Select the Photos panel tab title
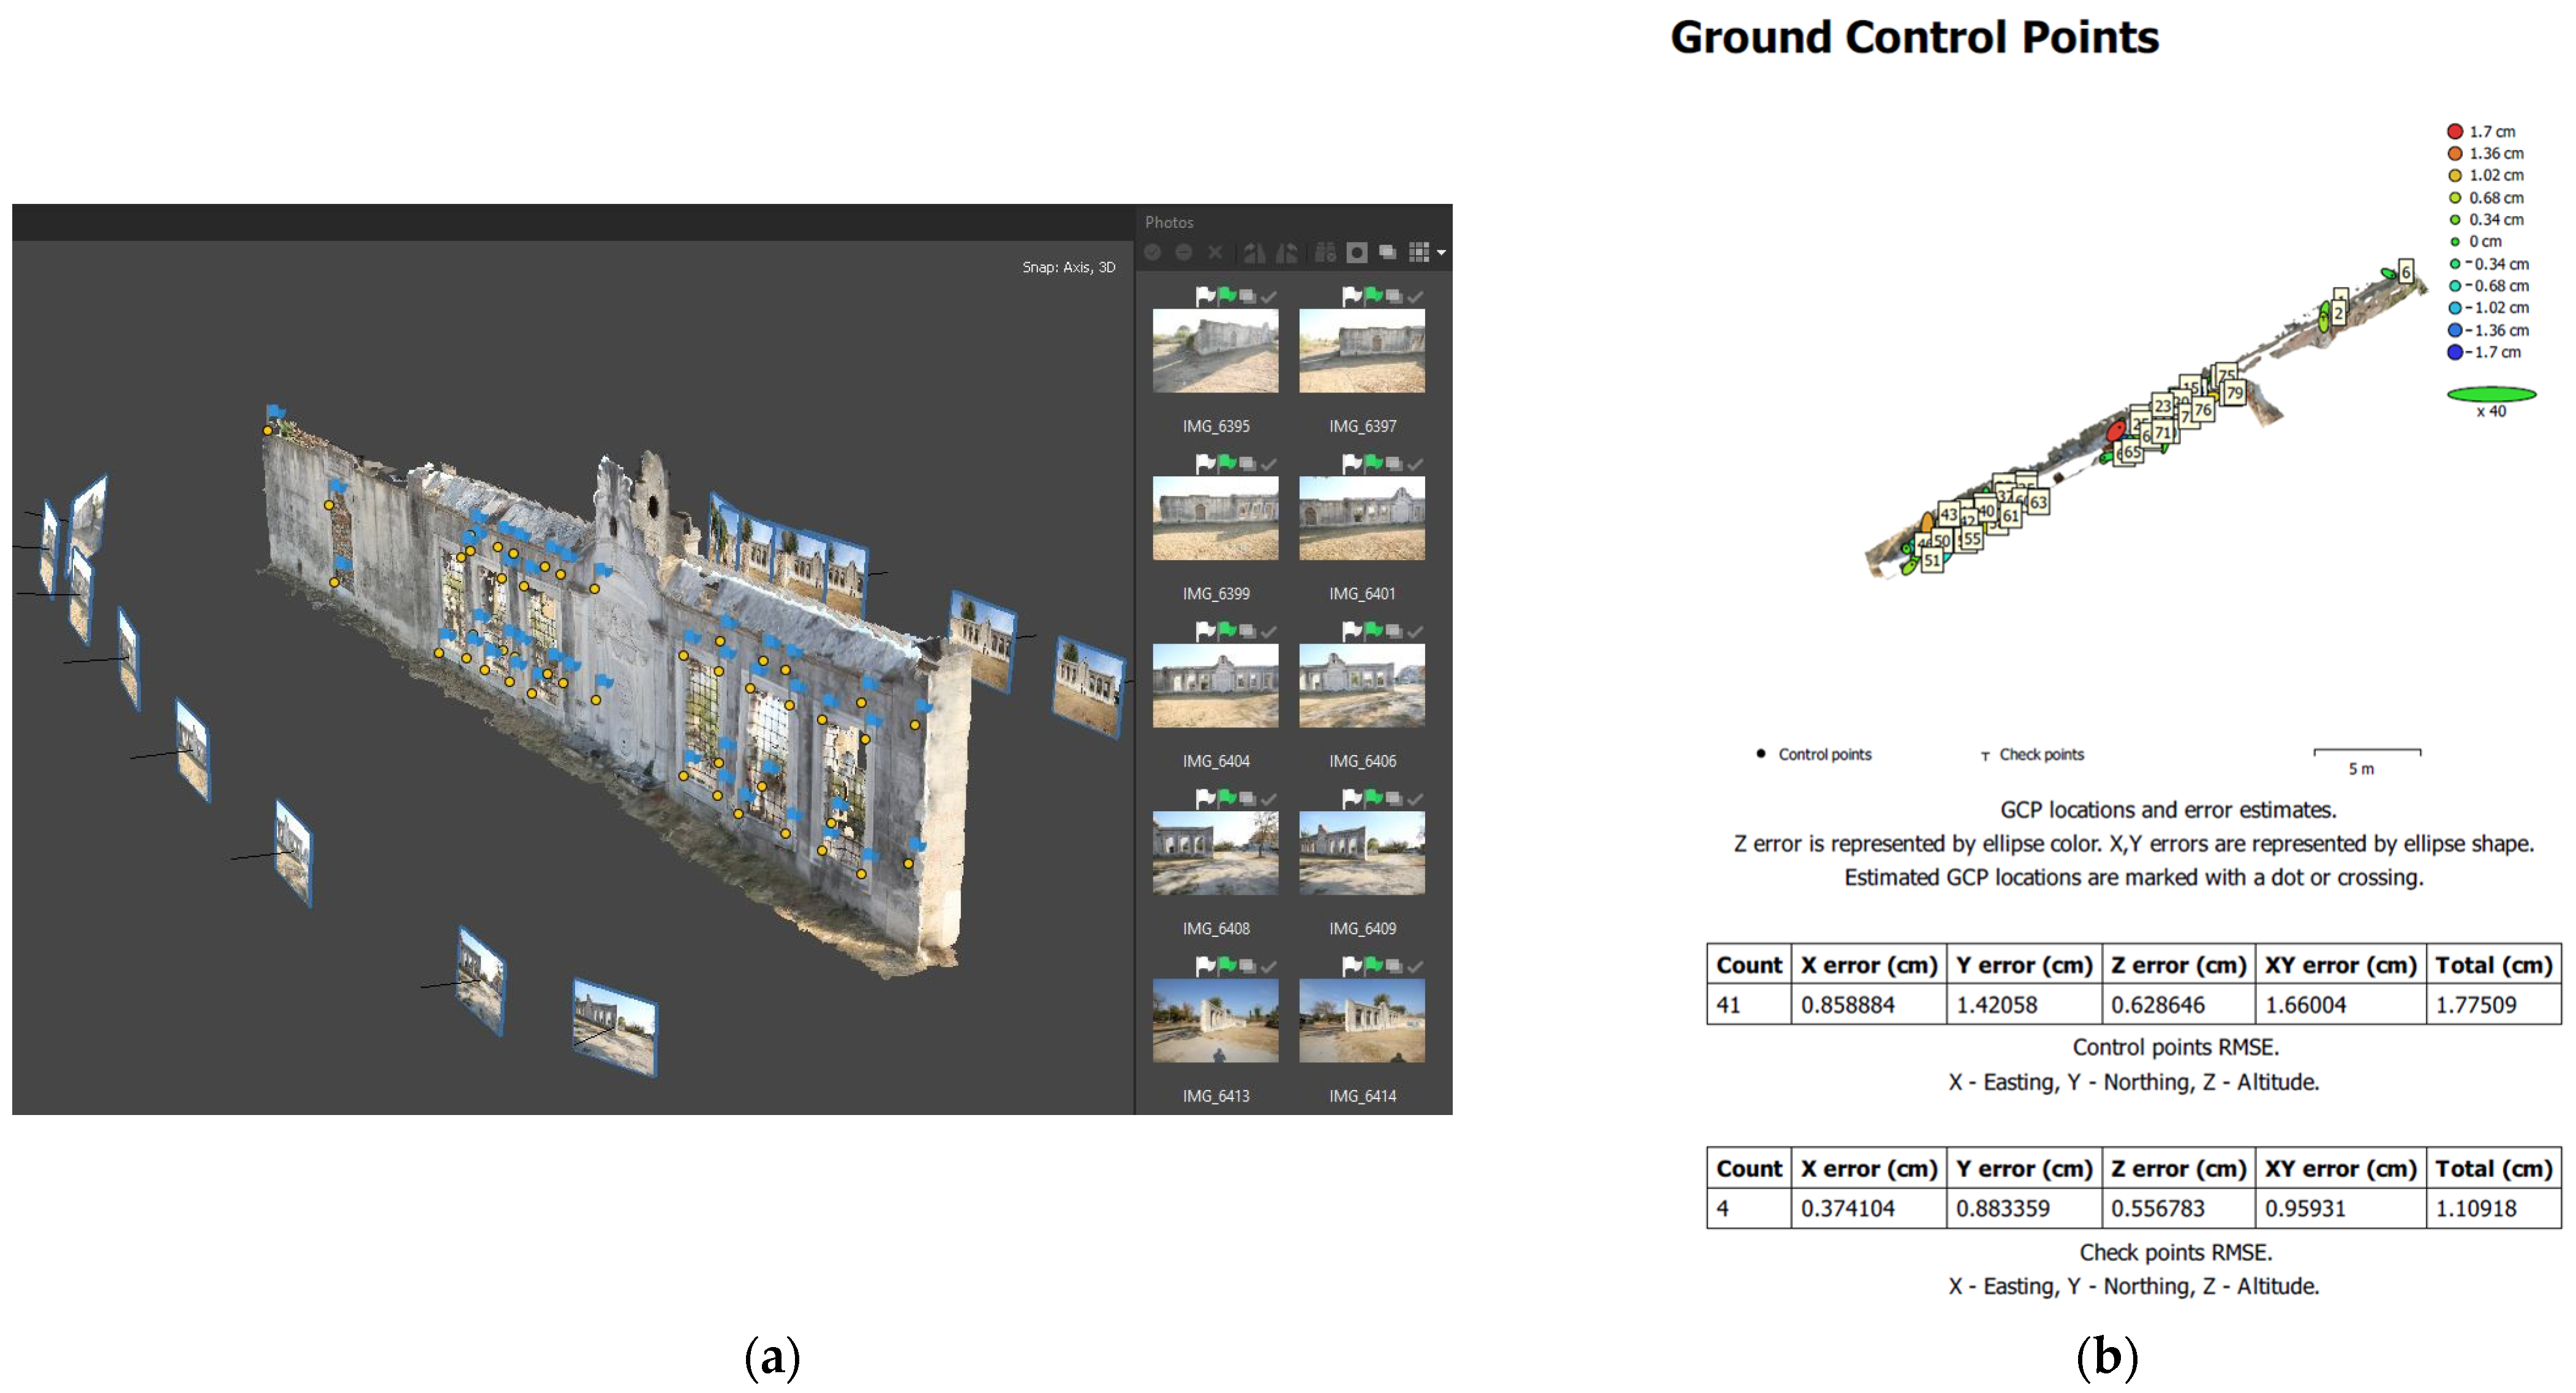 pyautogui.click(x=1169, y=222)
